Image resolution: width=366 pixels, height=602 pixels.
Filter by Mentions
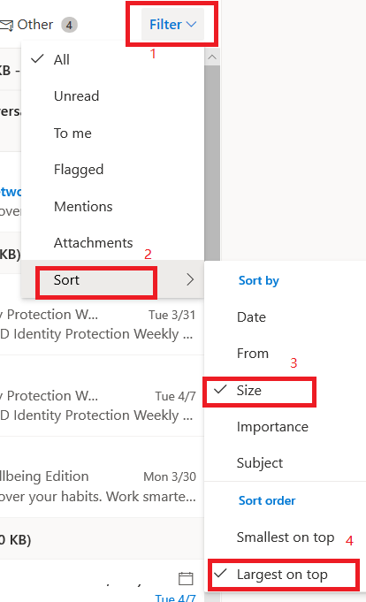point(112,207)
